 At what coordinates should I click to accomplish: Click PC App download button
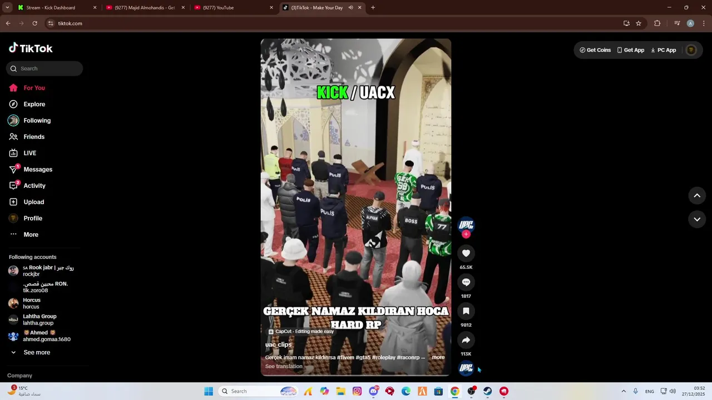point(663,50)
